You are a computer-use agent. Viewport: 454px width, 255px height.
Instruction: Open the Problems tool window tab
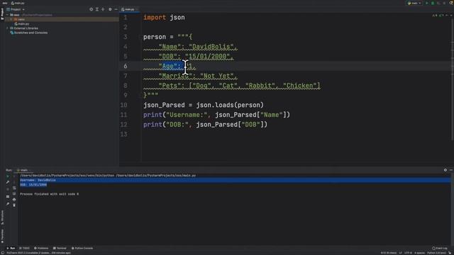[41, 248]
